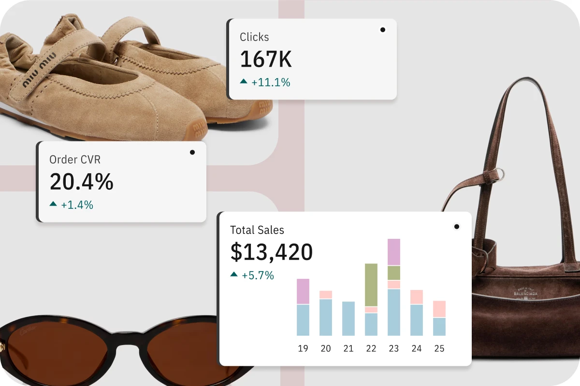580x386 pixels.
Task: Select the blue segment of bar 24
Action: (417, 320)
